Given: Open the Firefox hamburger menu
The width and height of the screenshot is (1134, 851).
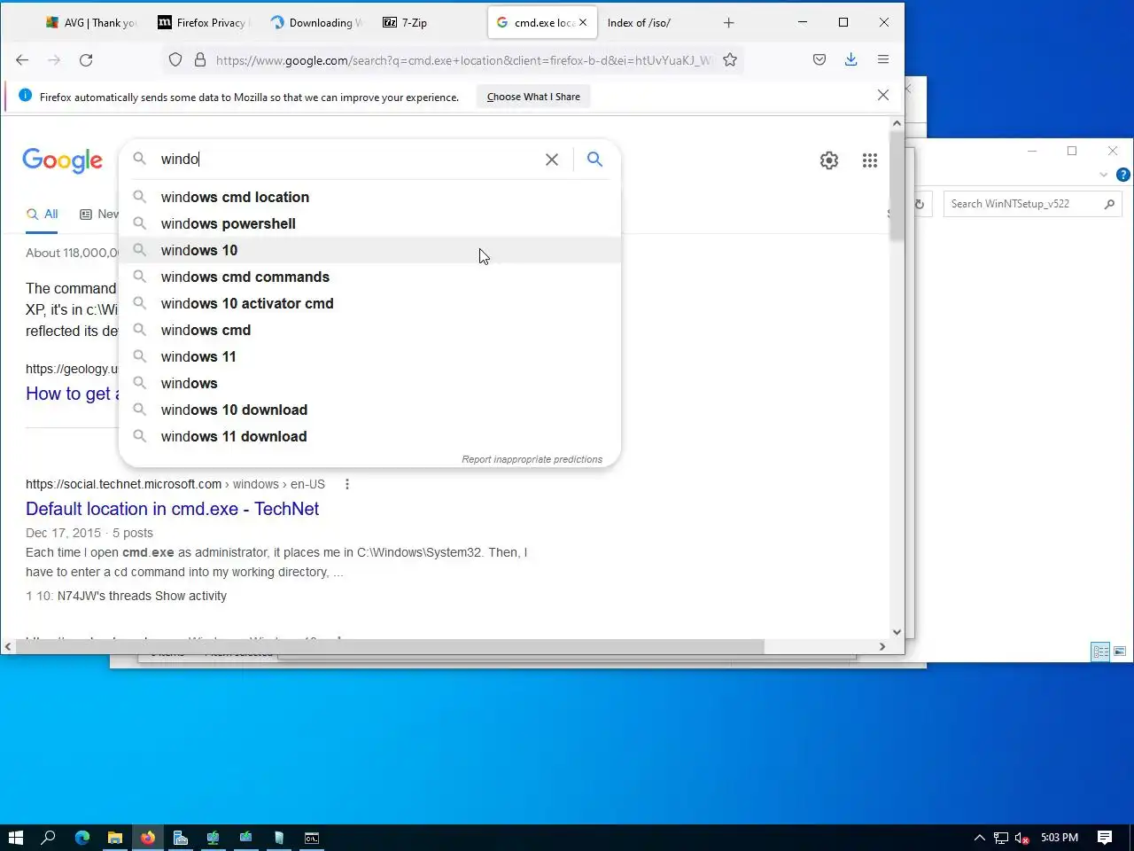Looking at the screenshot, I should tap(883, 59).
